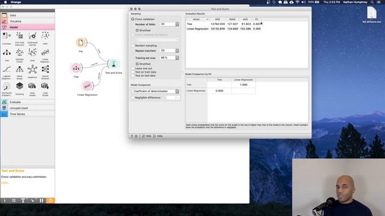This screenshot has width=385, height=216.
Task: Click the Model column header dropdown arrow
Action: click(207, 19)
